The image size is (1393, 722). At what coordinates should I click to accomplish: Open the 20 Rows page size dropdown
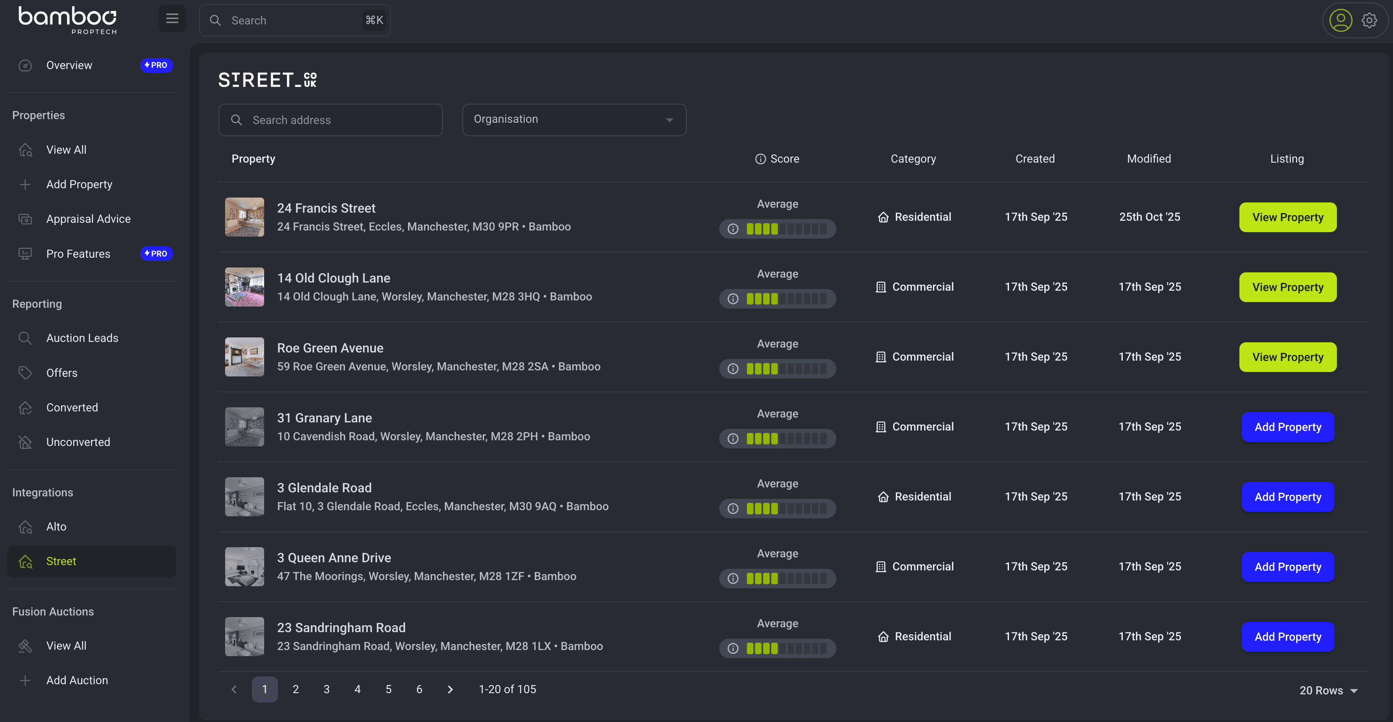(1329, 690)
